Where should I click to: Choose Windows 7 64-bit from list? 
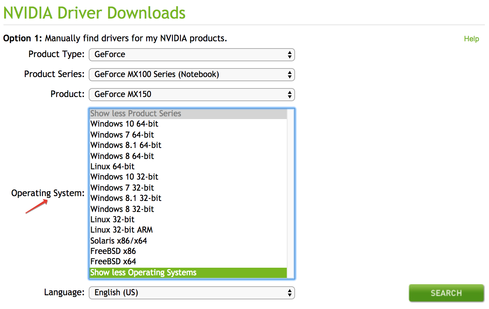click(x=188, y=135)
